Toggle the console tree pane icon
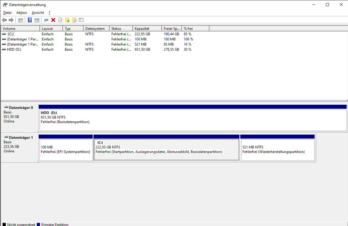 (x=20, y=20)
